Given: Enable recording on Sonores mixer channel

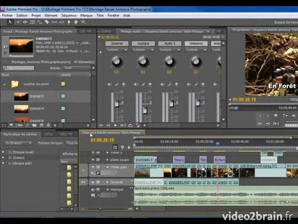Looking at the screenshot, I should 124,84.
